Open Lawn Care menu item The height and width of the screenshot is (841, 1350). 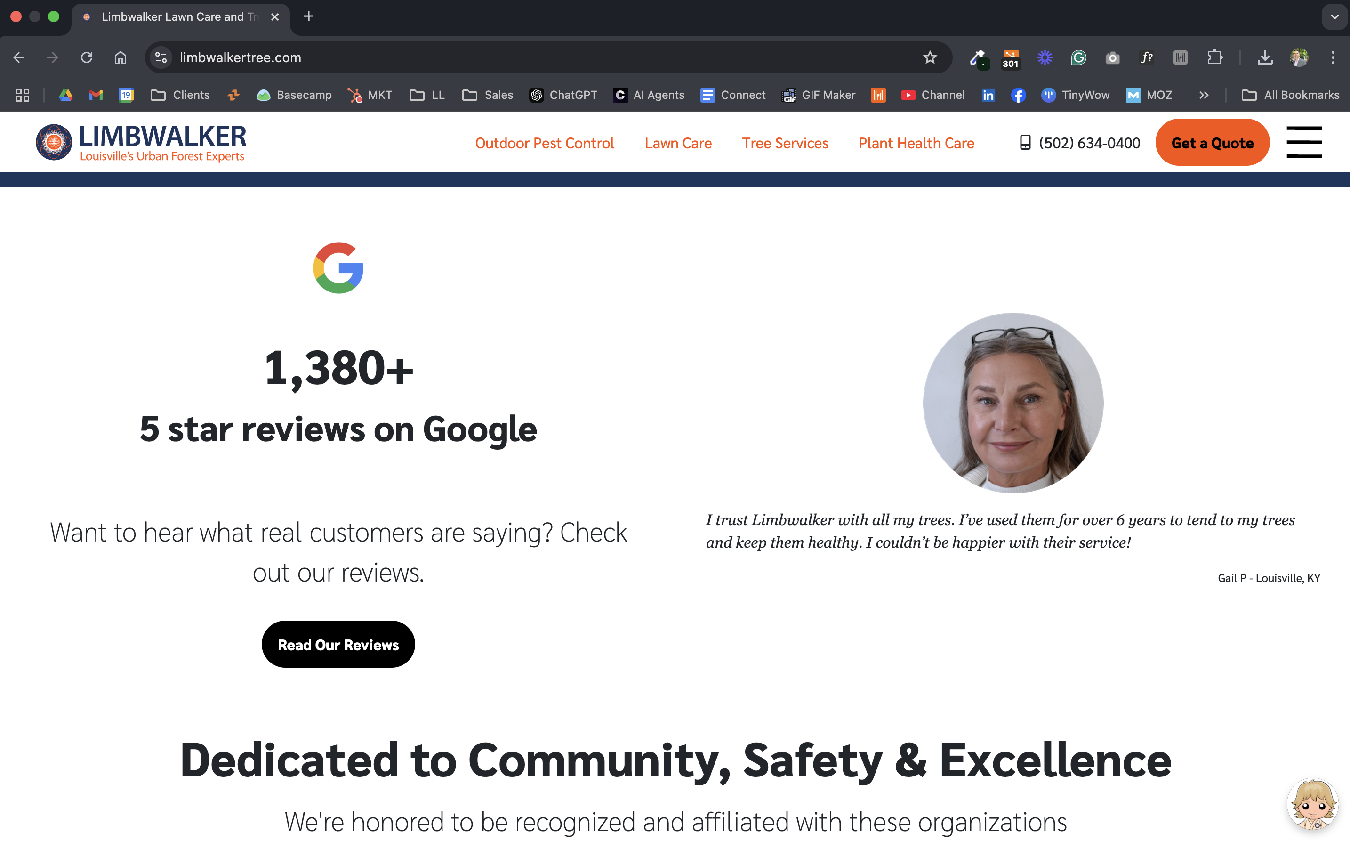point(678,143)
